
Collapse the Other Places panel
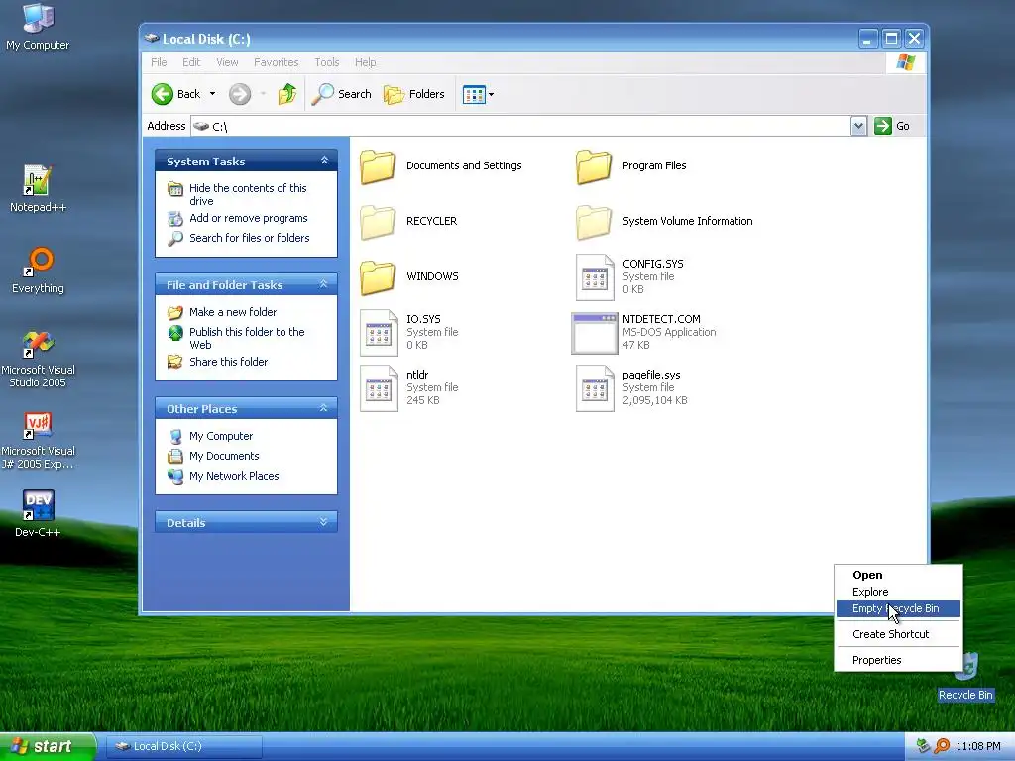[324, 408]
